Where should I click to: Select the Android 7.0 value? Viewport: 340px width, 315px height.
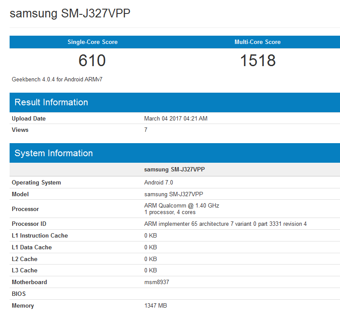click(x=159, y=182)
